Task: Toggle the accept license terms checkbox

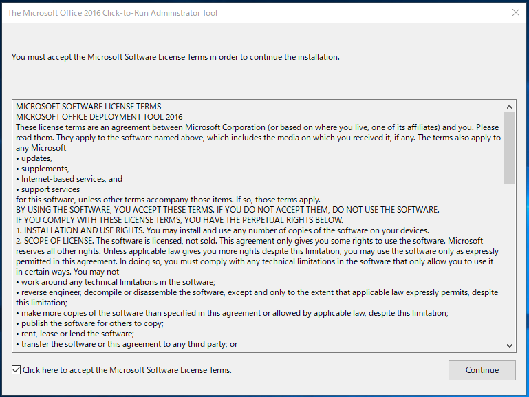Action: coord(17,370)
